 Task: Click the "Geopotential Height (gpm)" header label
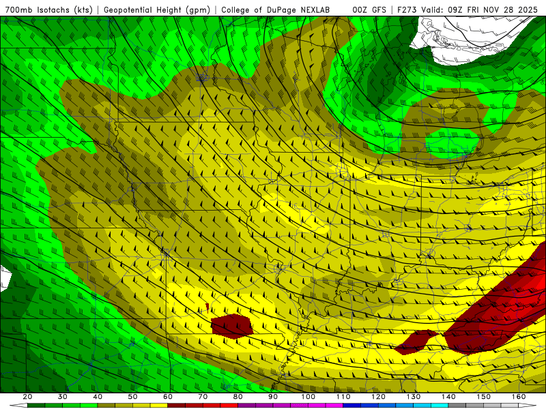(157, 10)
